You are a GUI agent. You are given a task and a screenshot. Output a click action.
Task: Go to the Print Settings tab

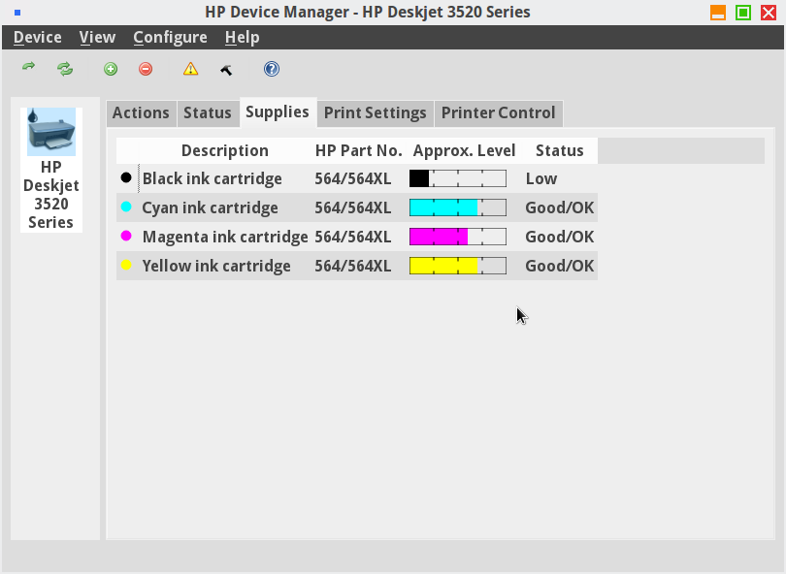pos(375,112)
